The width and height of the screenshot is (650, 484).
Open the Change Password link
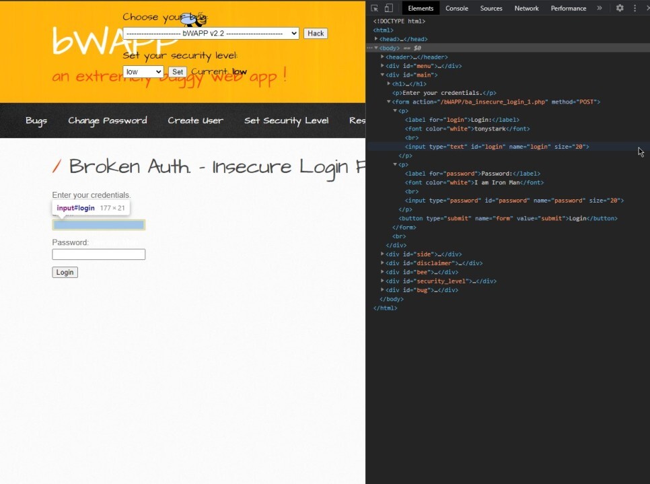[x=108, y=120]
